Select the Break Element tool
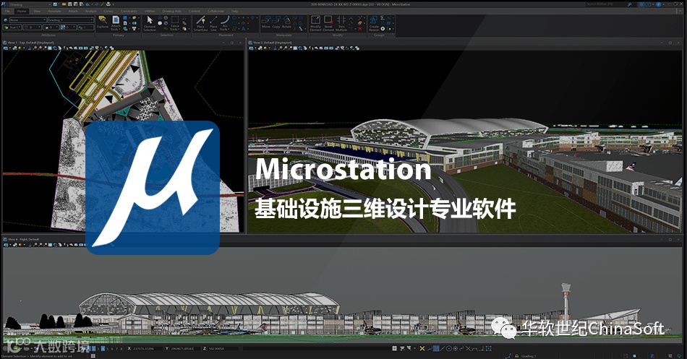Screen dimensions: 687x359 tap(328, 23)
